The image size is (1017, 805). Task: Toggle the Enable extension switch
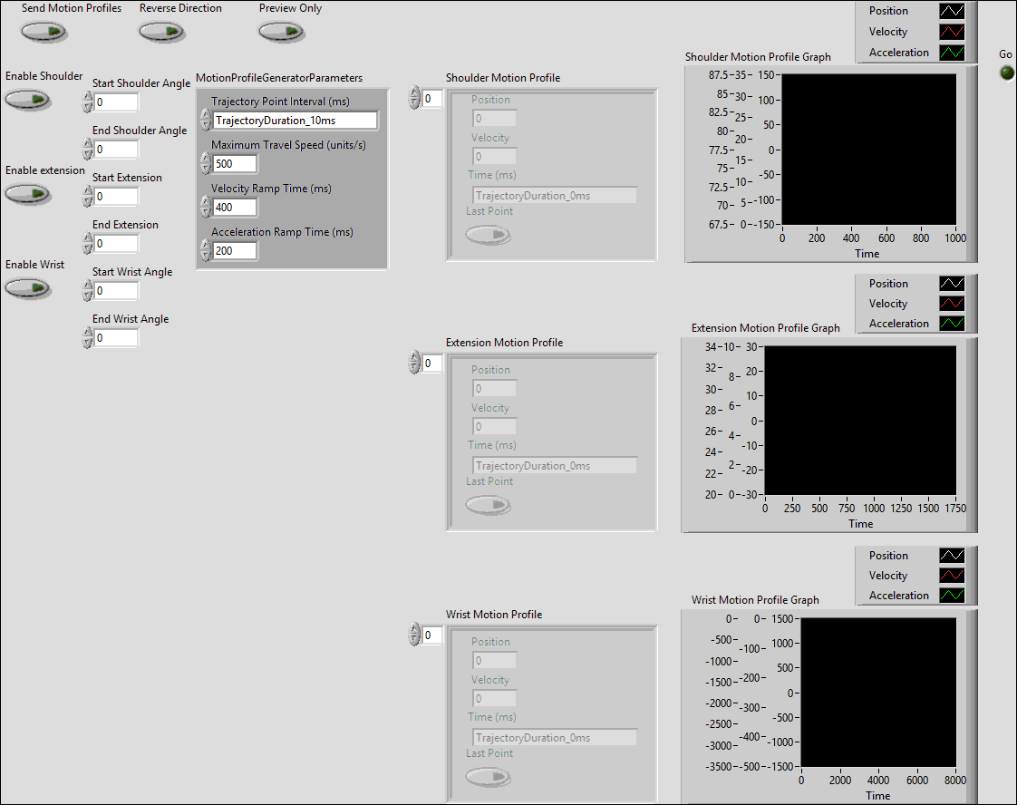[x=27, y=194]
